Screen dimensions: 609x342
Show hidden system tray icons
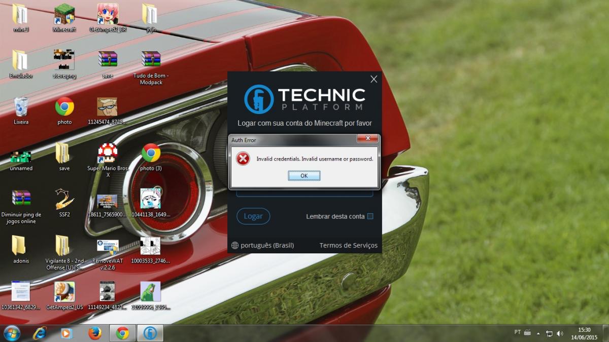click(x=538, y=333)
